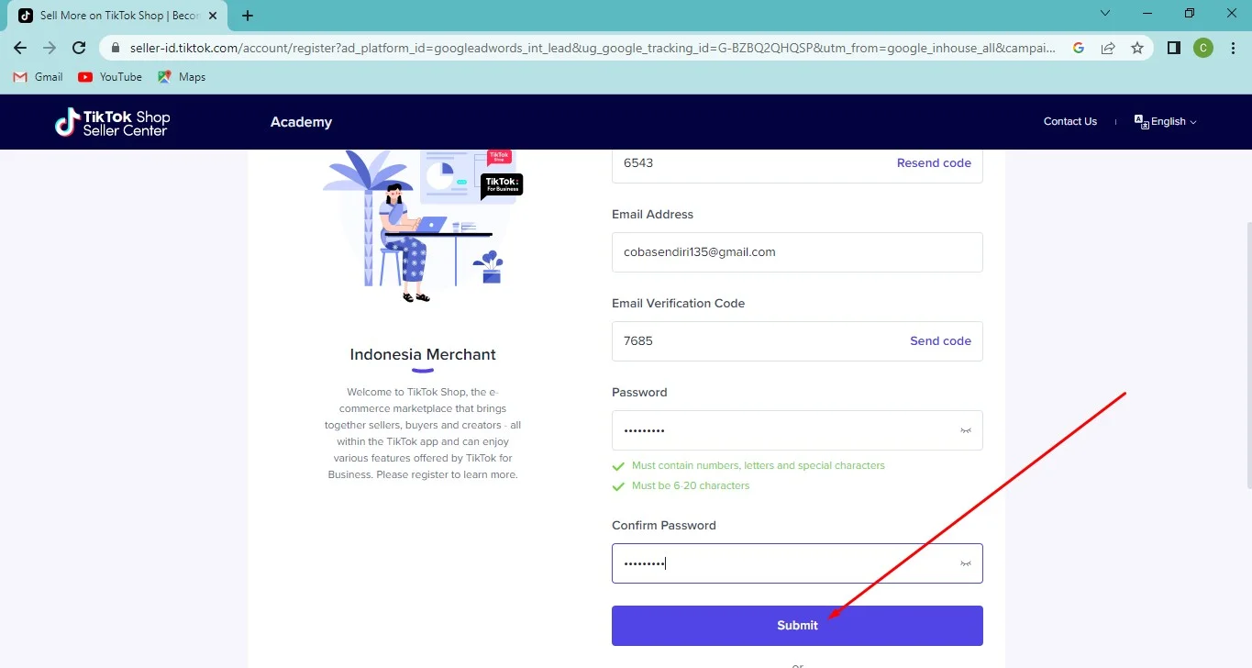
Task: Click the address bar URL
Action: [593, 48]
